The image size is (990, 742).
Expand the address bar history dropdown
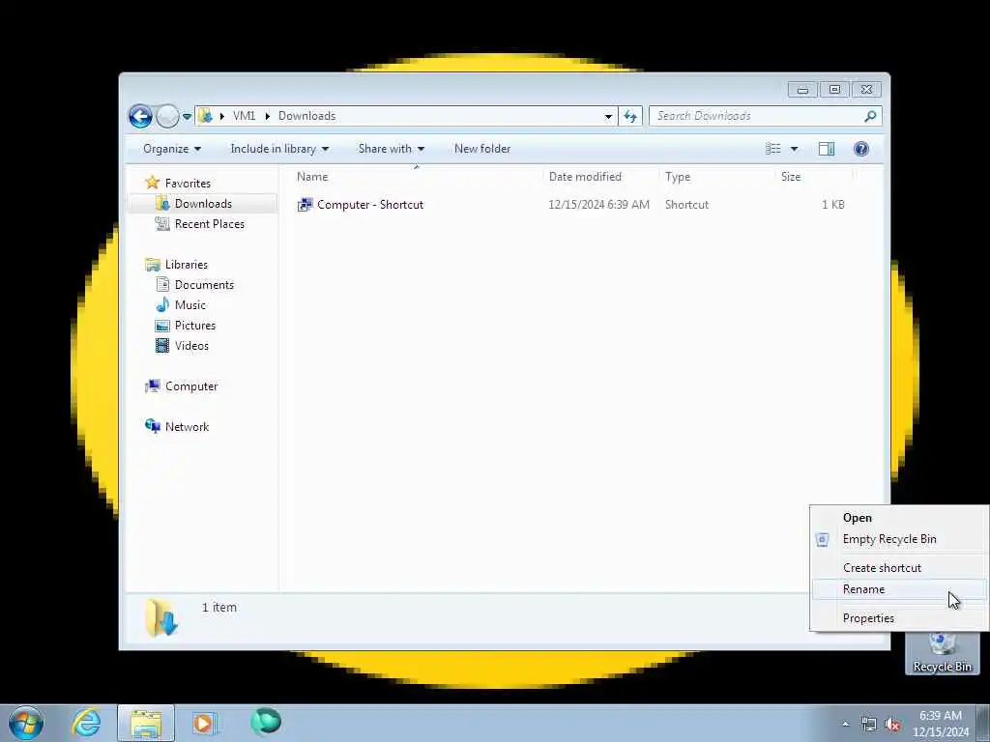pyautogui.click(x=608, y=116)
